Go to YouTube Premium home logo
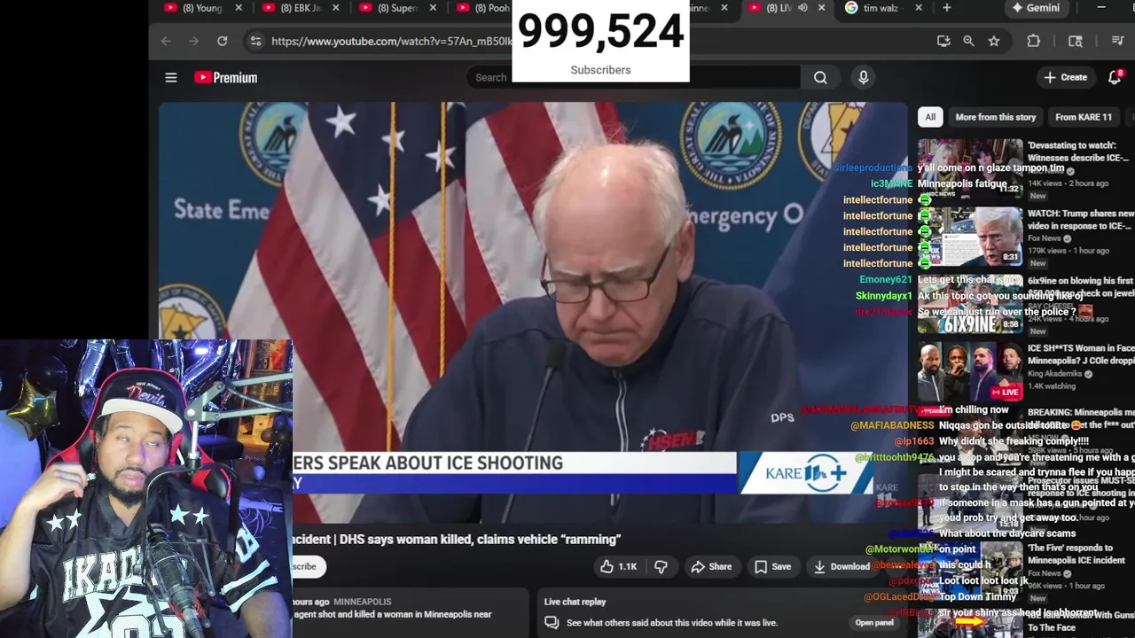1135x638 pixels. [225, 77]
